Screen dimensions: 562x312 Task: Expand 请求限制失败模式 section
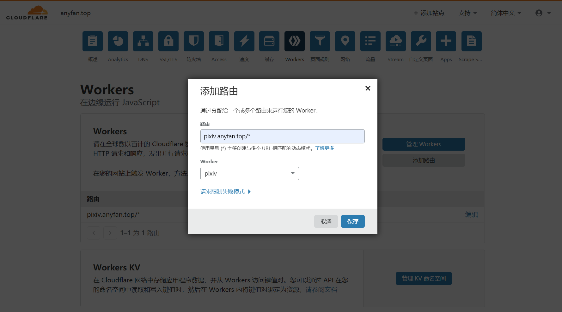(x=225, y=192)
